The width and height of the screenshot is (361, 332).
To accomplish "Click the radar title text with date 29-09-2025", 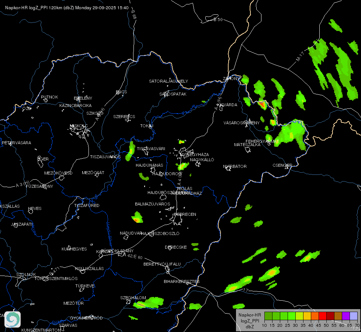I will [x=67, y=8].
